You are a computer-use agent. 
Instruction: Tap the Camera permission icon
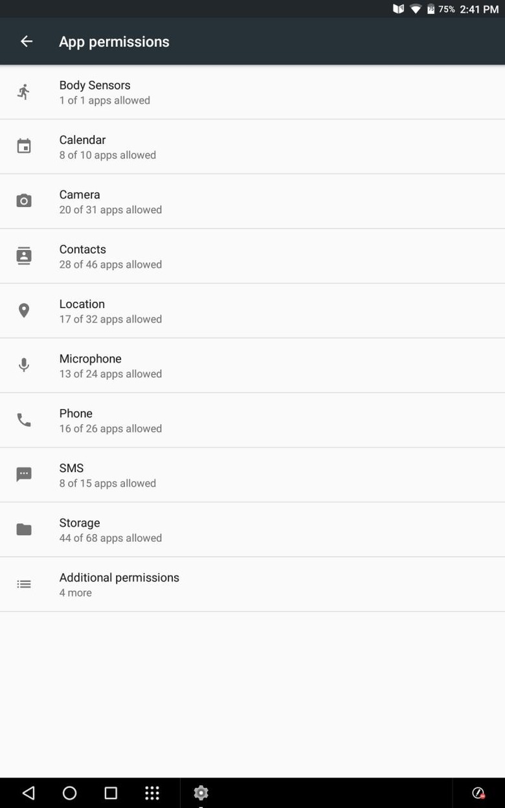pyautogui.click(x=24, y=201)
